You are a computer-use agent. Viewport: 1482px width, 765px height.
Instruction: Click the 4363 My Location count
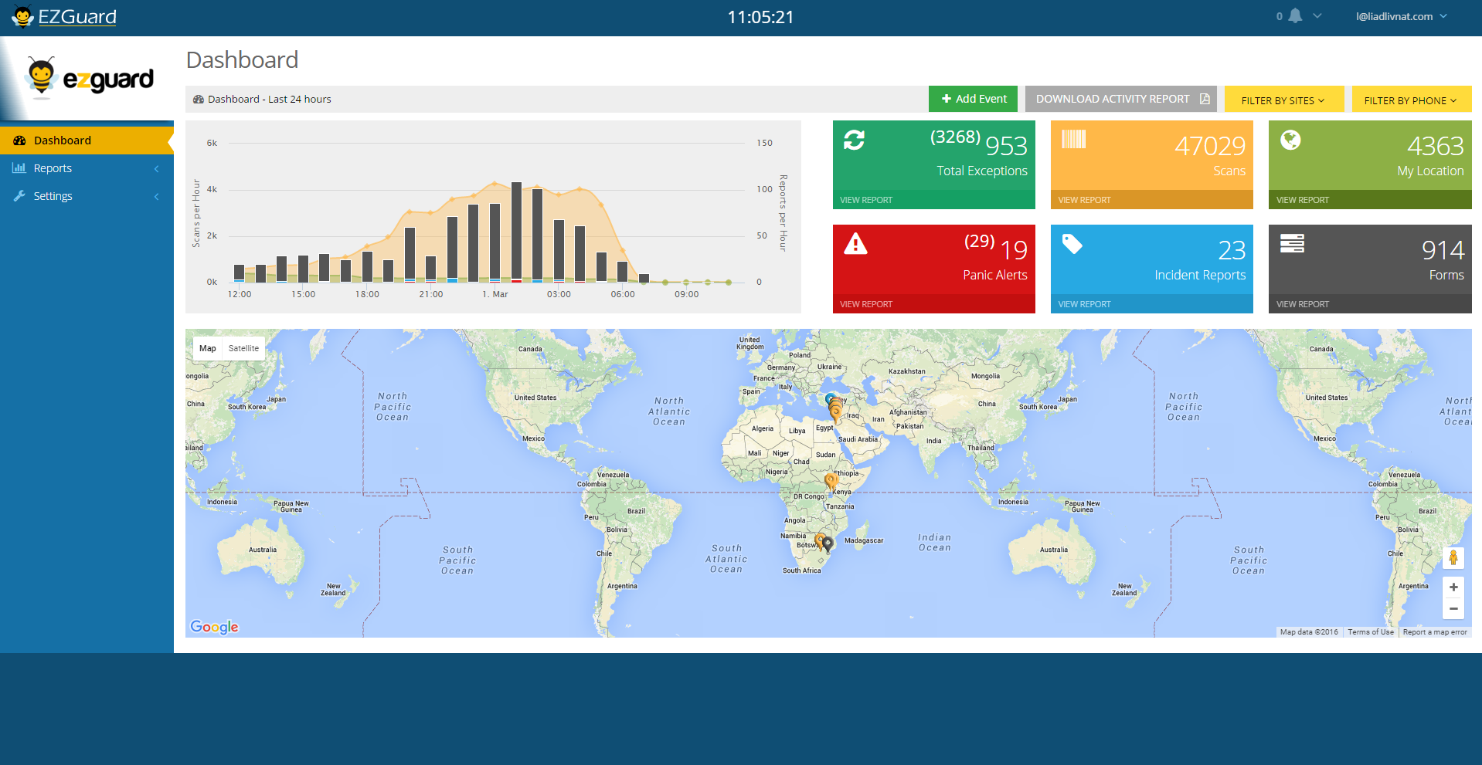coord(1436,146)
